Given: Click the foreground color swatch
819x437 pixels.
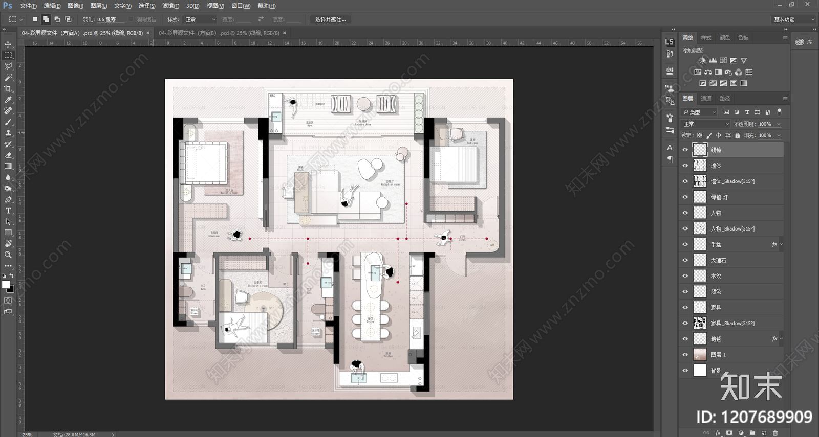Looking at the screenshot, I should tap(6, 285).
